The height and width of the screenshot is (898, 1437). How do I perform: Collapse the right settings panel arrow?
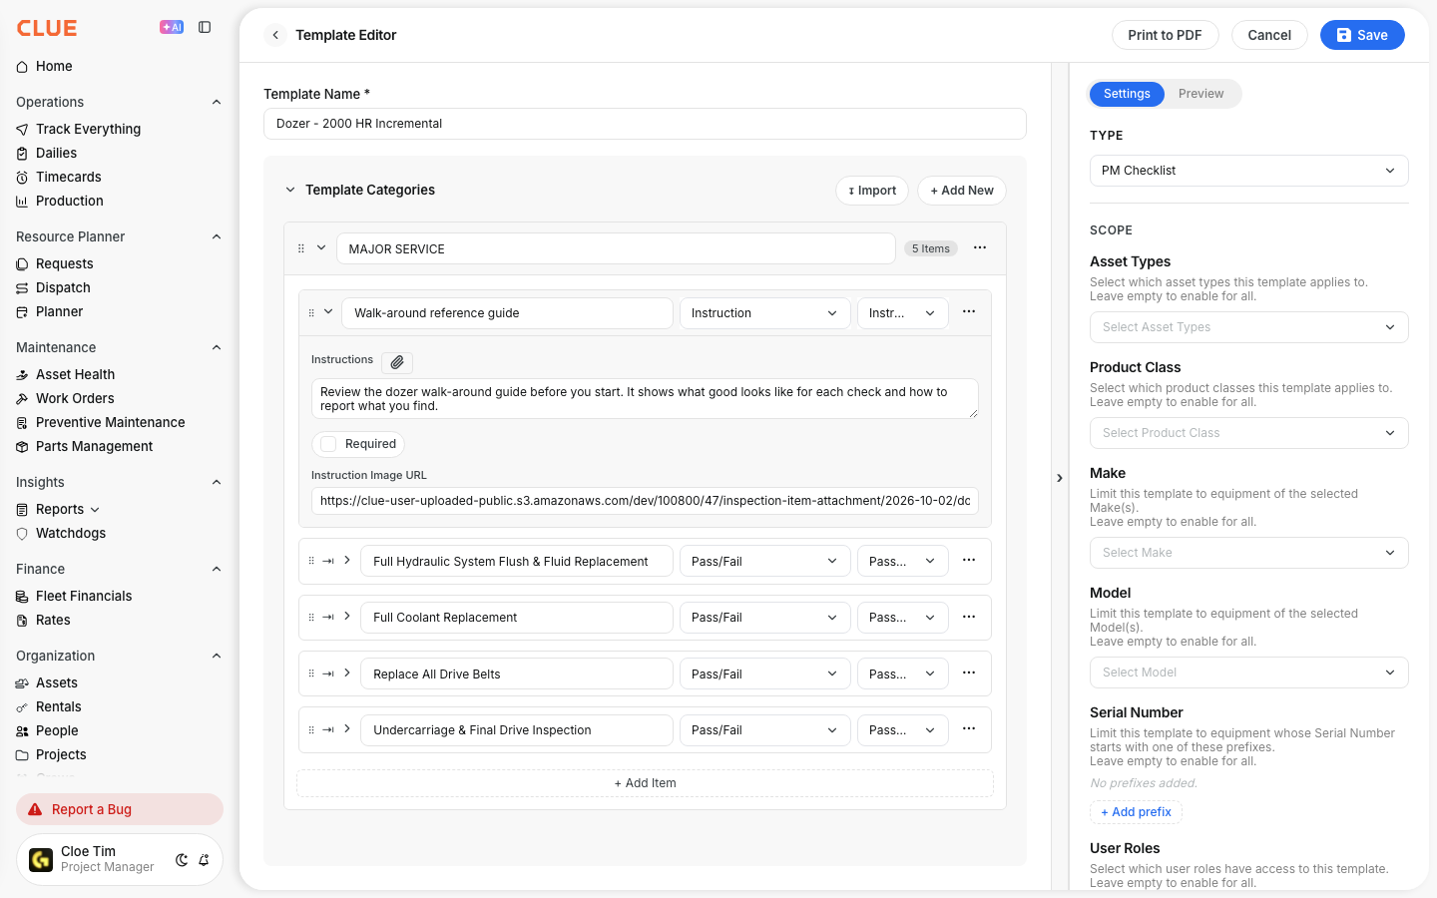1060,478
